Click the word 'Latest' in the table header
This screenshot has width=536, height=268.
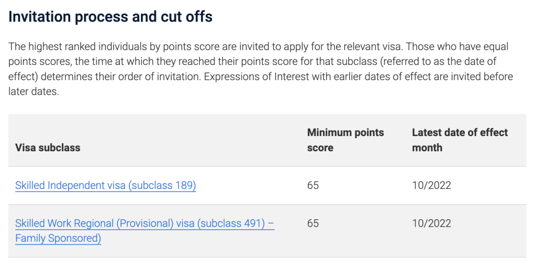point(428,133)
